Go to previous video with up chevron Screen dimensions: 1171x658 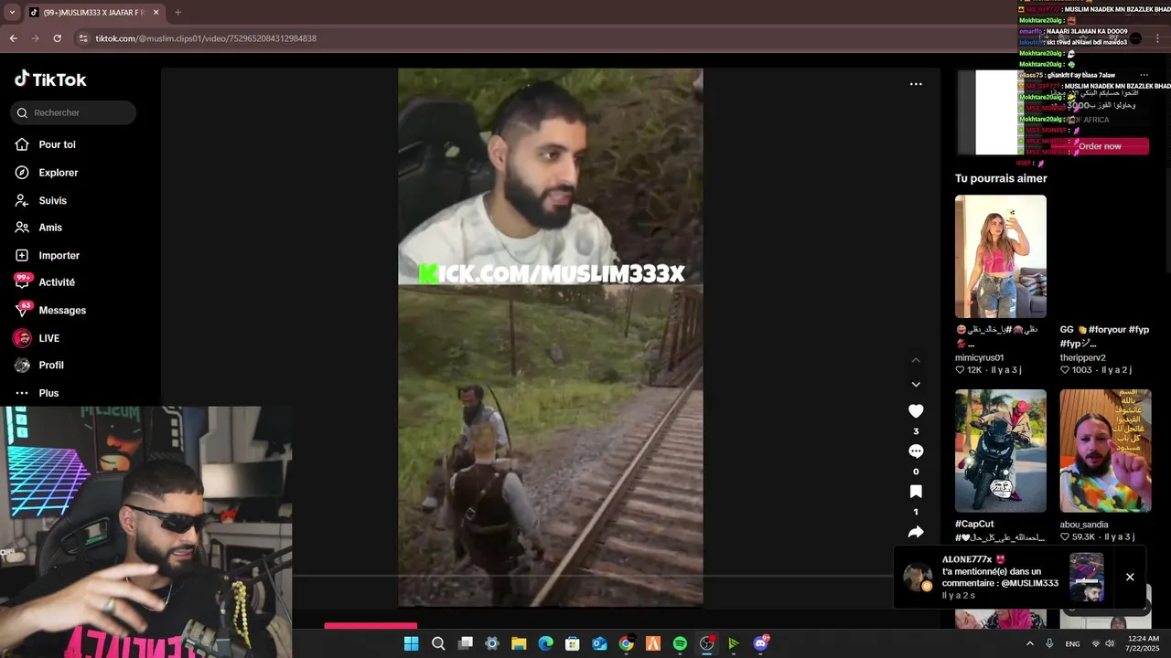pos(916,360)
